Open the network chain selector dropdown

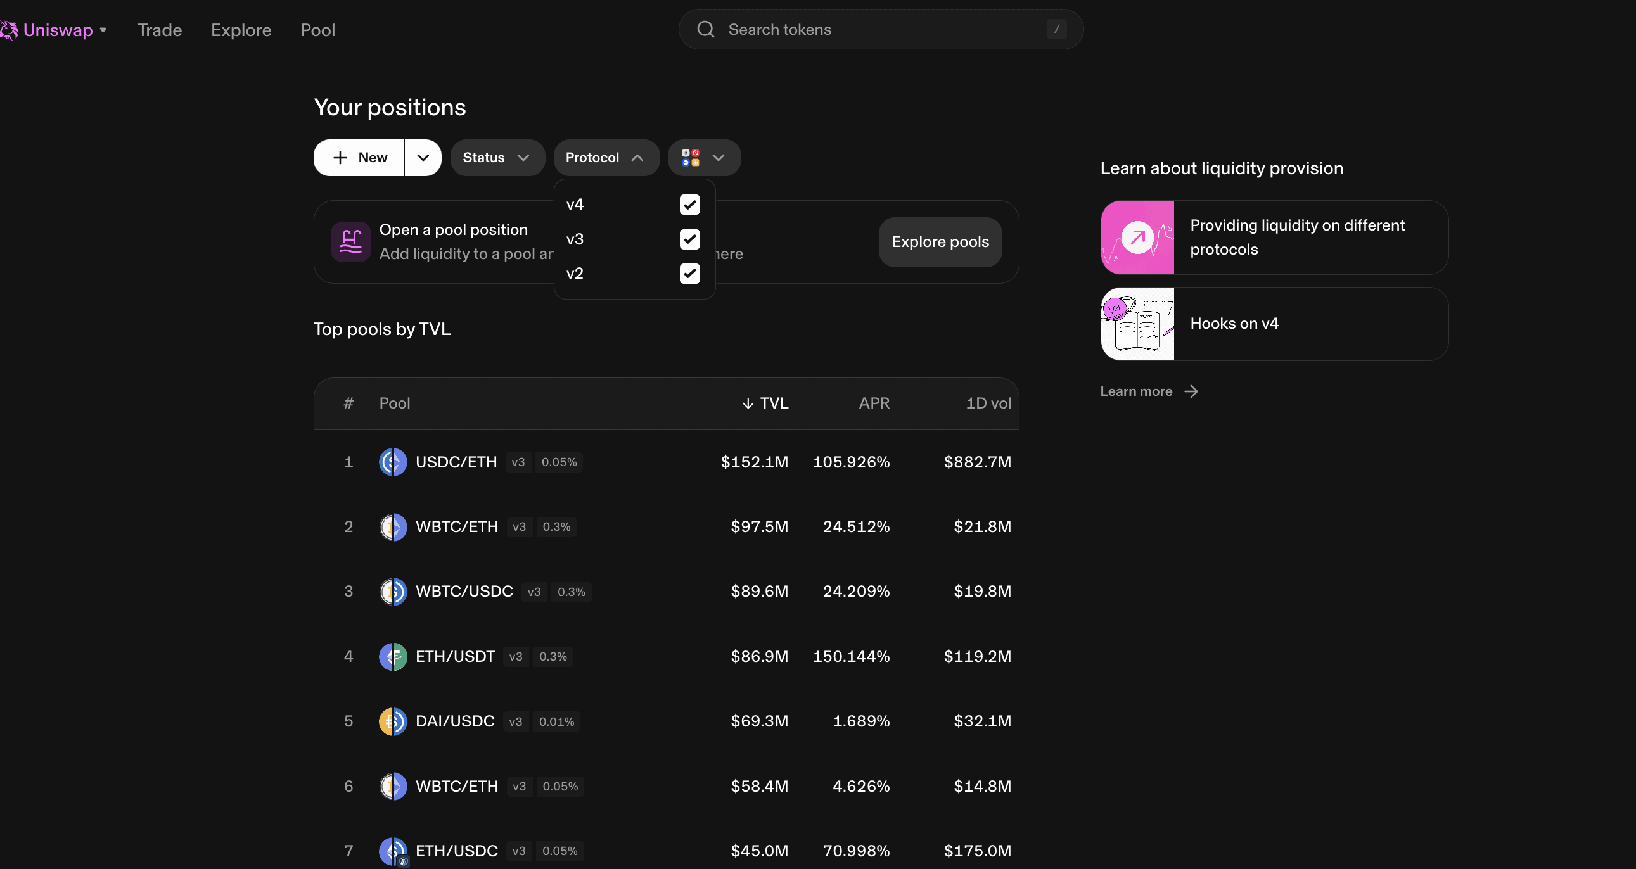pyautogui.click(x=704, y=158)
